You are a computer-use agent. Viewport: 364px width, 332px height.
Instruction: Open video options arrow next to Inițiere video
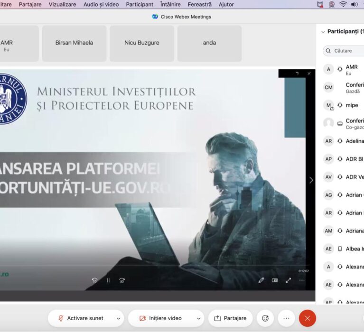click(x=199, y=318)
